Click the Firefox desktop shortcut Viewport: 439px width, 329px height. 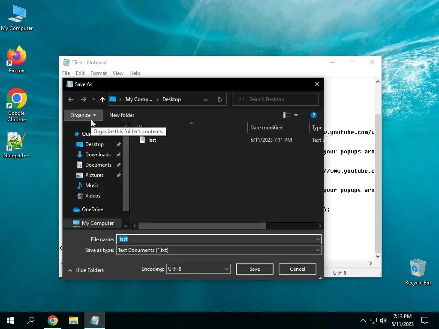(x=17, y=59)
